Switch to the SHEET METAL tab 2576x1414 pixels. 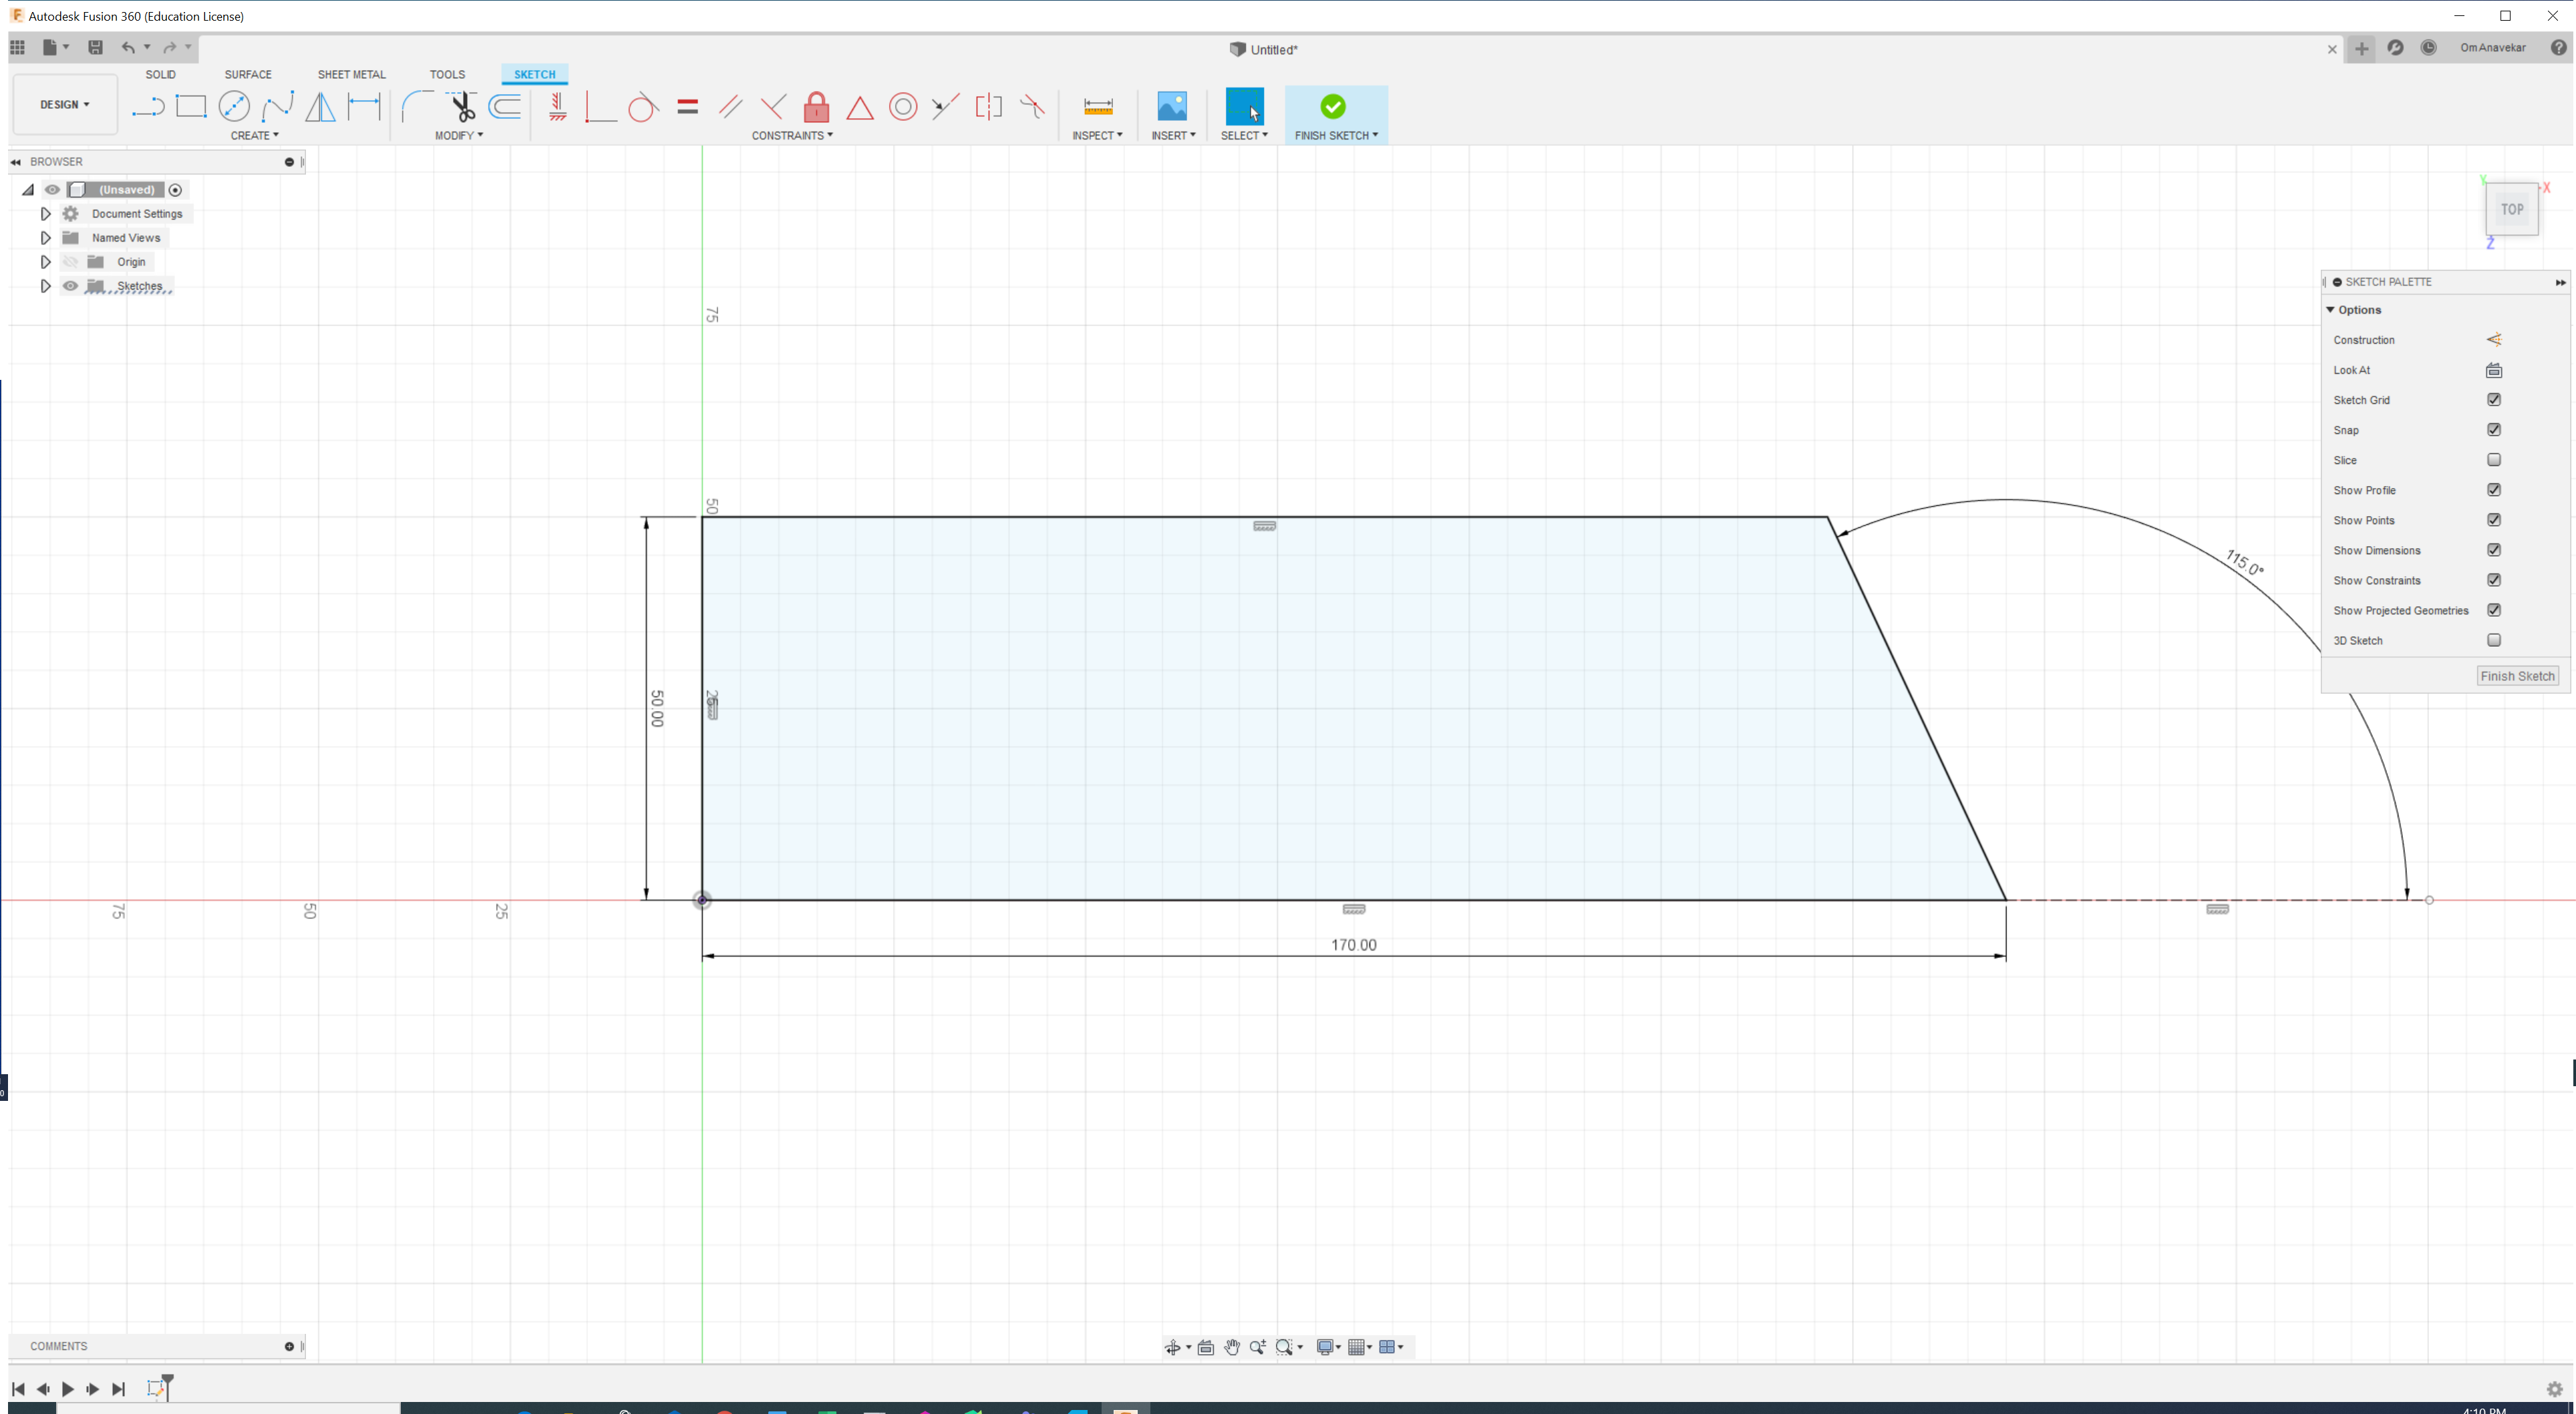tap(351, 74)
